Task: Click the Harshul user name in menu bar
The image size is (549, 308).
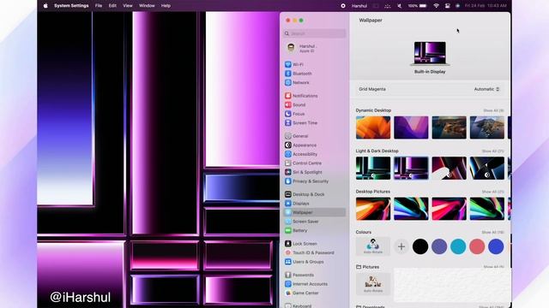Action: (359, 6)
